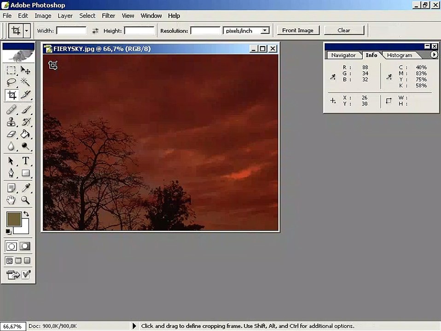Screen dimensions: 441x331
Task: Select the Rectangle shape tool
Action: point(25,173)
